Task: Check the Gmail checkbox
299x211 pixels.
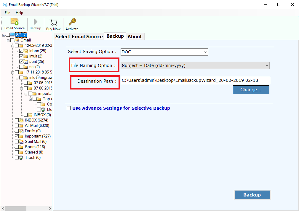Action: coord(12,40)
